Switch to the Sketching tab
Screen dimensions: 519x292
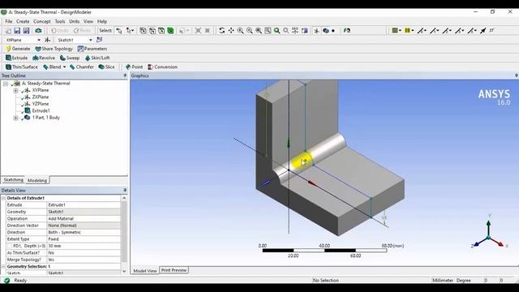[13, 180]
